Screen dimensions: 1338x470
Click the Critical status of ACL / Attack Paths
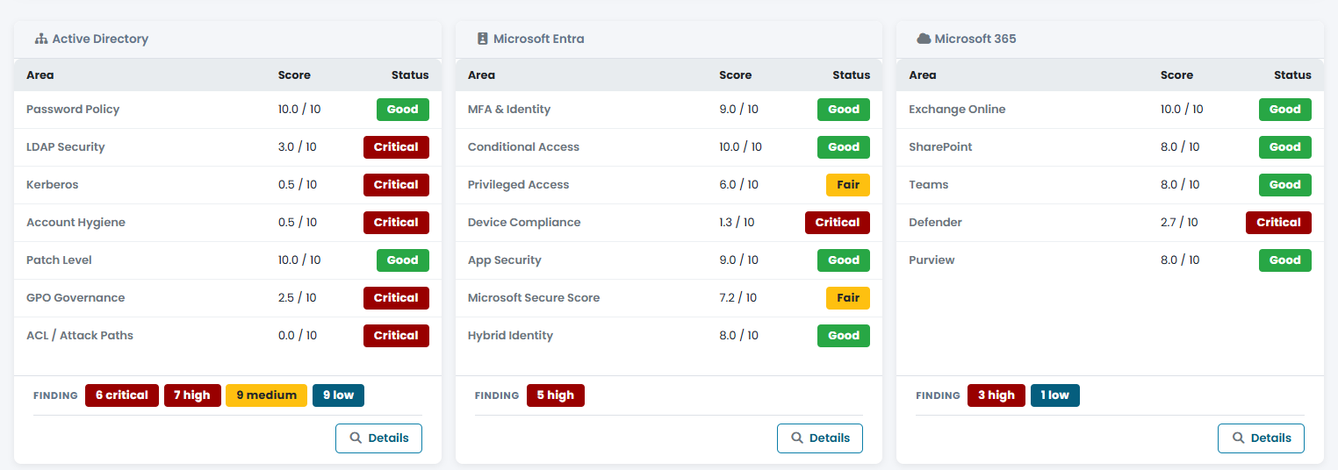396,336
